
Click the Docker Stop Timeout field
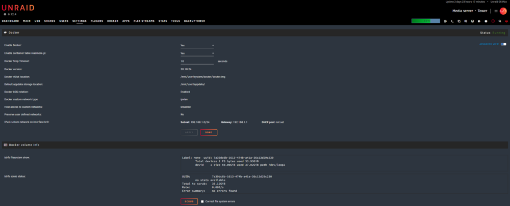tap(197, 61)
